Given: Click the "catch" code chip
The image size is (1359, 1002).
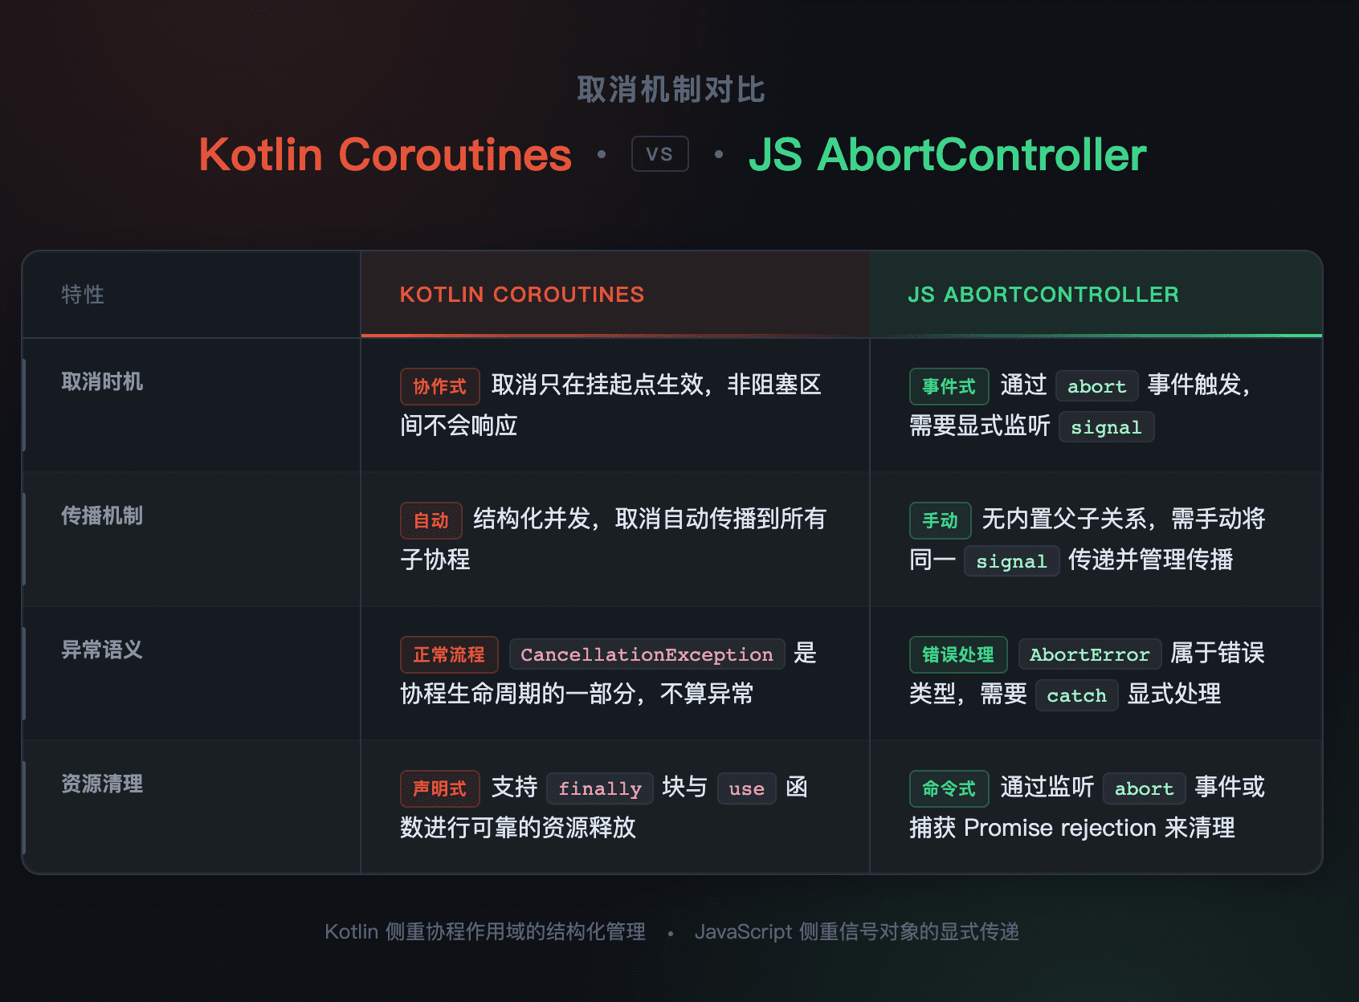Looking at the screenshot, I should [1076, 695].
